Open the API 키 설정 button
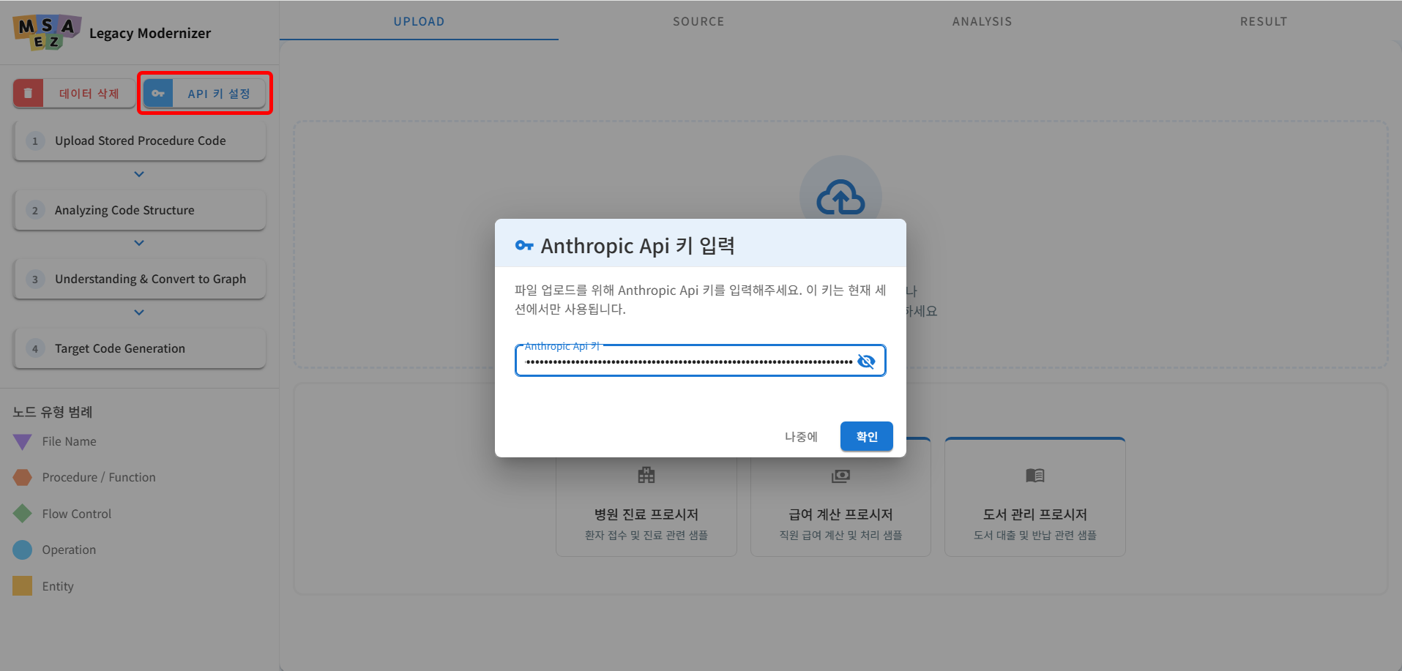 click(x=204, y=94)
